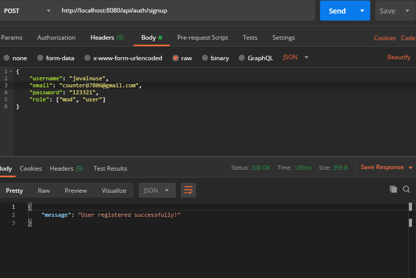The image size is (416, 278).
Task: Open the Save button dropdown arrow
Action: pyautogui.click(x=407, y=11)
